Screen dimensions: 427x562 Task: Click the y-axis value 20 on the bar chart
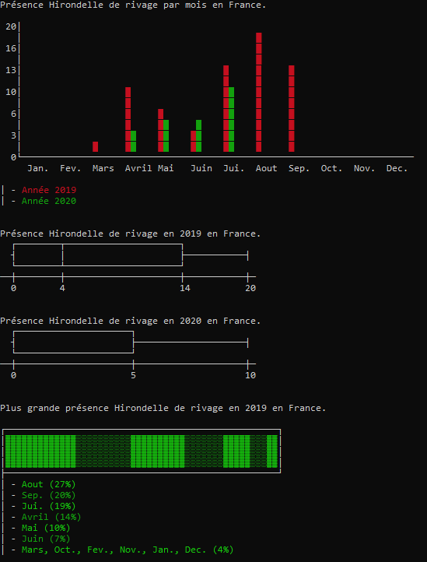coord(11,26)
